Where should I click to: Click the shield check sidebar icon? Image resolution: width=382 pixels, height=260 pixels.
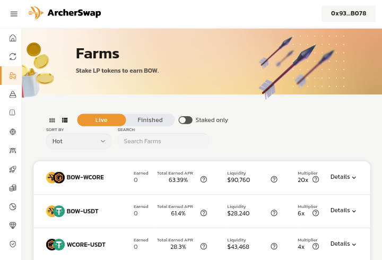click(13, 244)
